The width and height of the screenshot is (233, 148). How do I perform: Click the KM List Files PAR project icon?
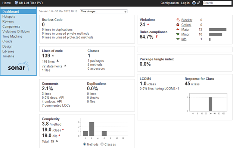[x=16, y=3]
